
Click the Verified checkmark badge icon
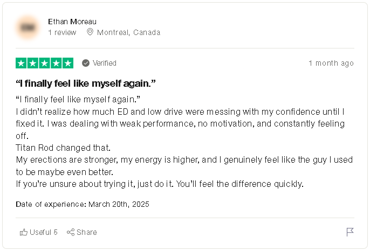[x=86, y=63]
